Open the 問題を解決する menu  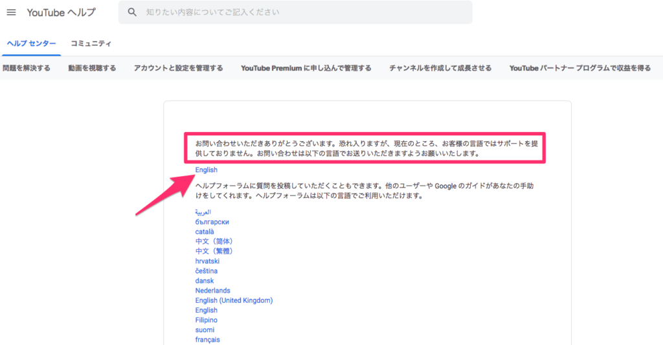point(26,68)
